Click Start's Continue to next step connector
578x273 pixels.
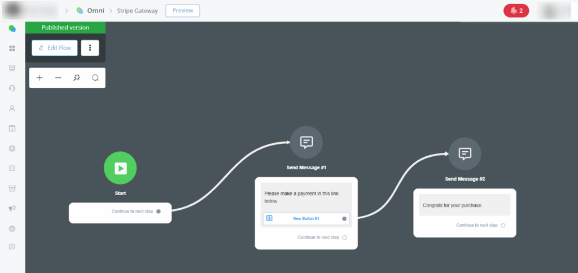click(x=159, y=212)
